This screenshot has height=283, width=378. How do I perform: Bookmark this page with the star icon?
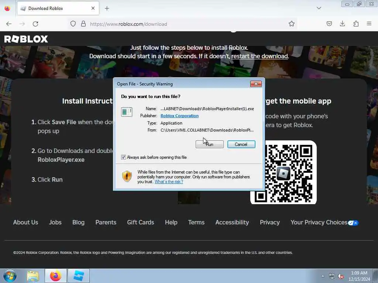[x=292, y=24]
